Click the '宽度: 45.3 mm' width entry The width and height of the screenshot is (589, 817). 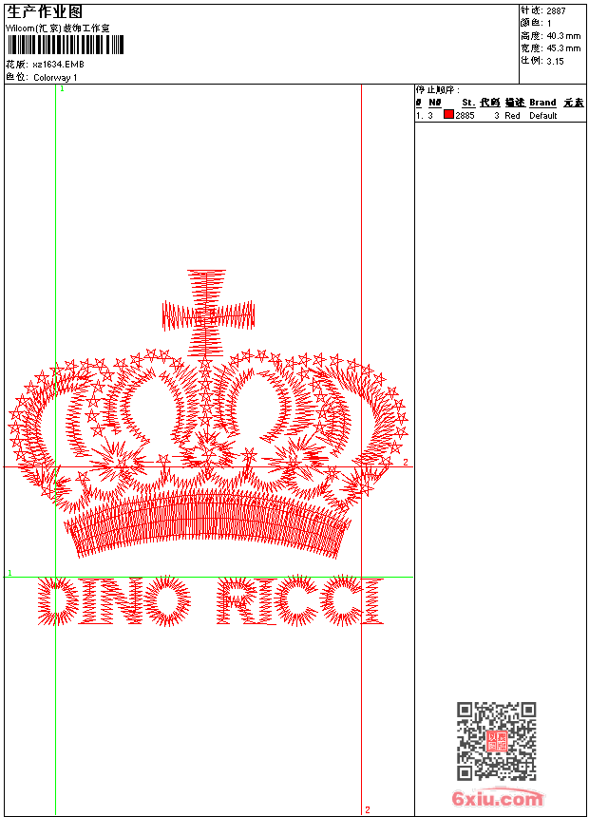550,48
